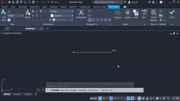The height and width of the screenshot is (101, 180).
Task: Run the Spell Check tool
Action: tap(144, 14)
